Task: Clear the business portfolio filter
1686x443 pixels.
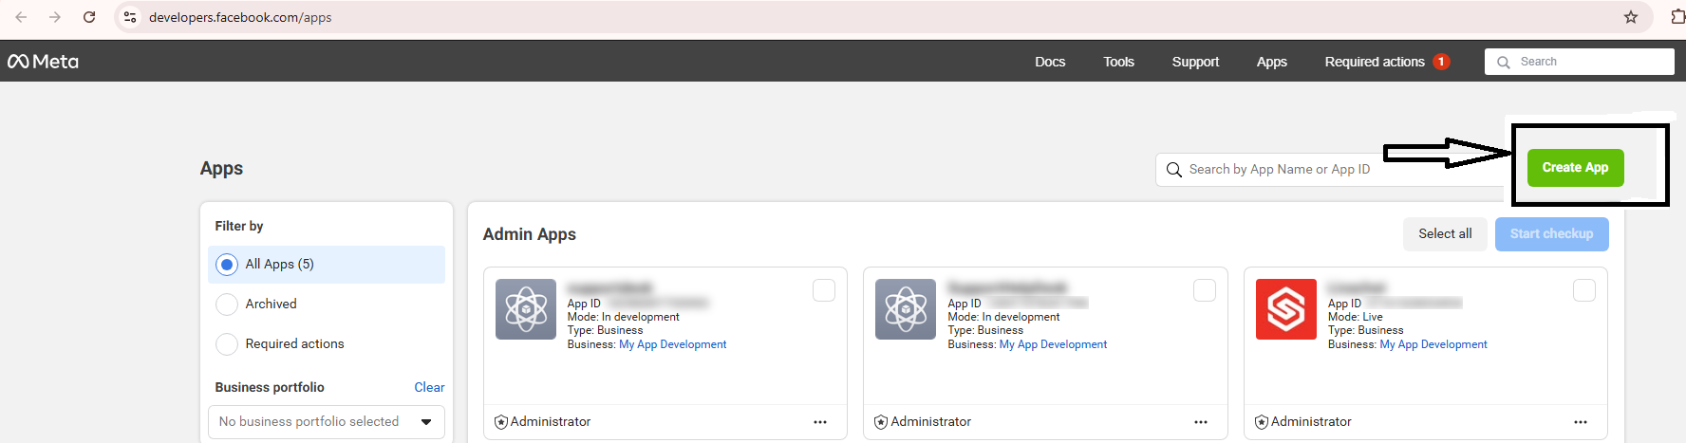Action: (429, 387)
